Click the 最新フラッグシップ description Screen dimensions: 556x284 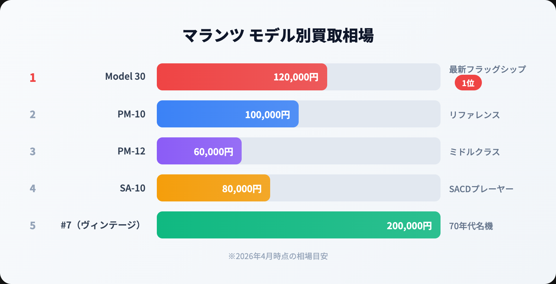[x=487, y=69]
